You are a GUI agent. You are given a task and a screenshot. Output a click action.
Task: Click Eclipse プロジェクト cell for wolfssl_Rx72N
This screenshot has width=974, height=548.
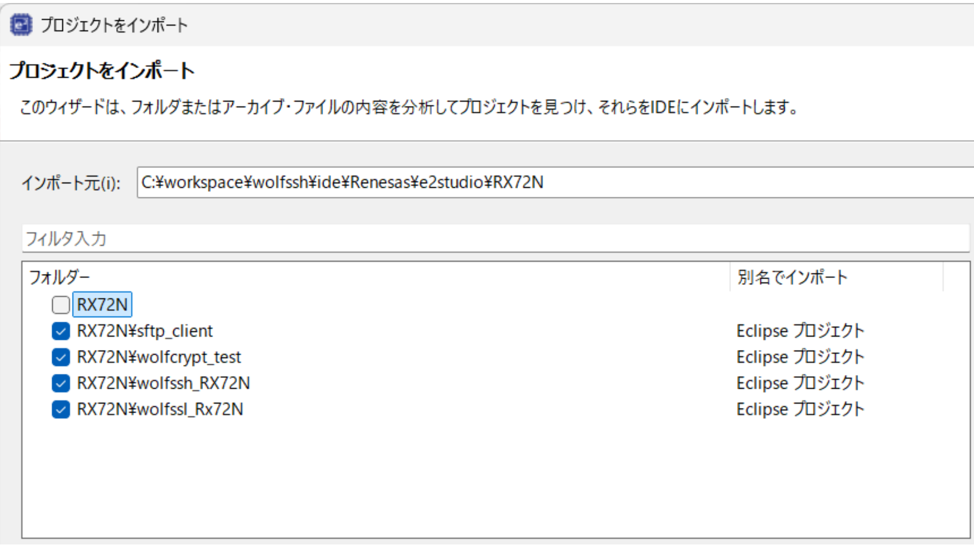click(x=800, y=409)
